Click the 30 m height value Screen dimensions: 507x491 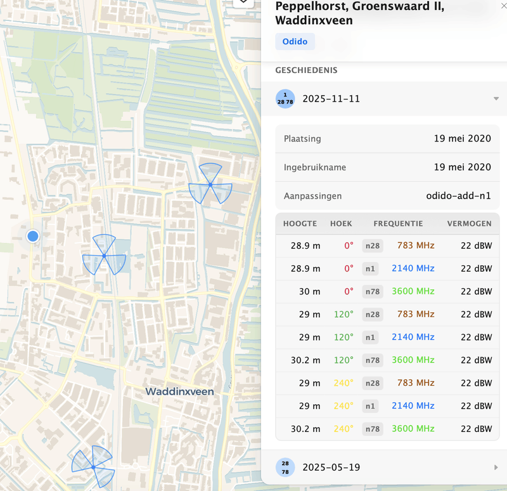(x=310, y=291)
